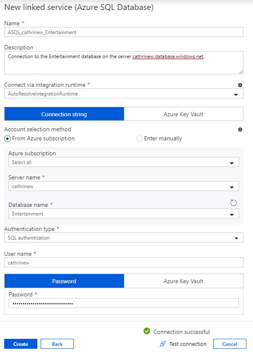Cancel the linked service creation
The image size is (253, 355).
pyautogui.click(x=230, y=344)
